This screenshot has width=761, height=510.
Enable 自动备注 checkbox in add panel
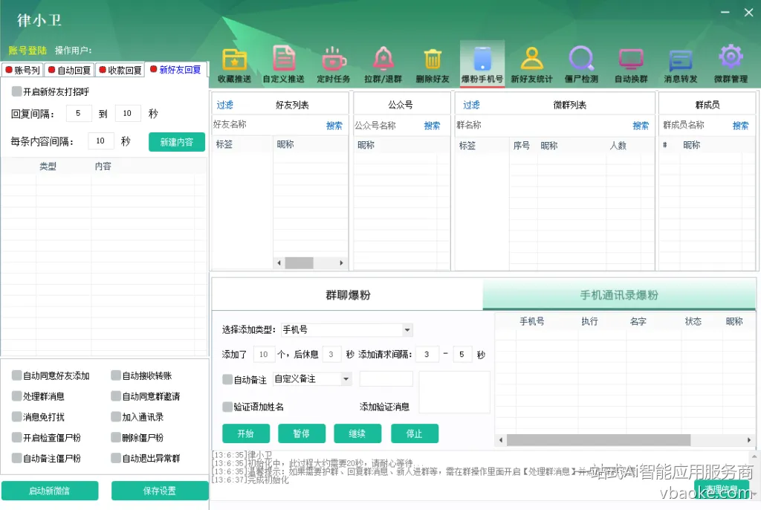pyautogui.click(x=227, y=379)
